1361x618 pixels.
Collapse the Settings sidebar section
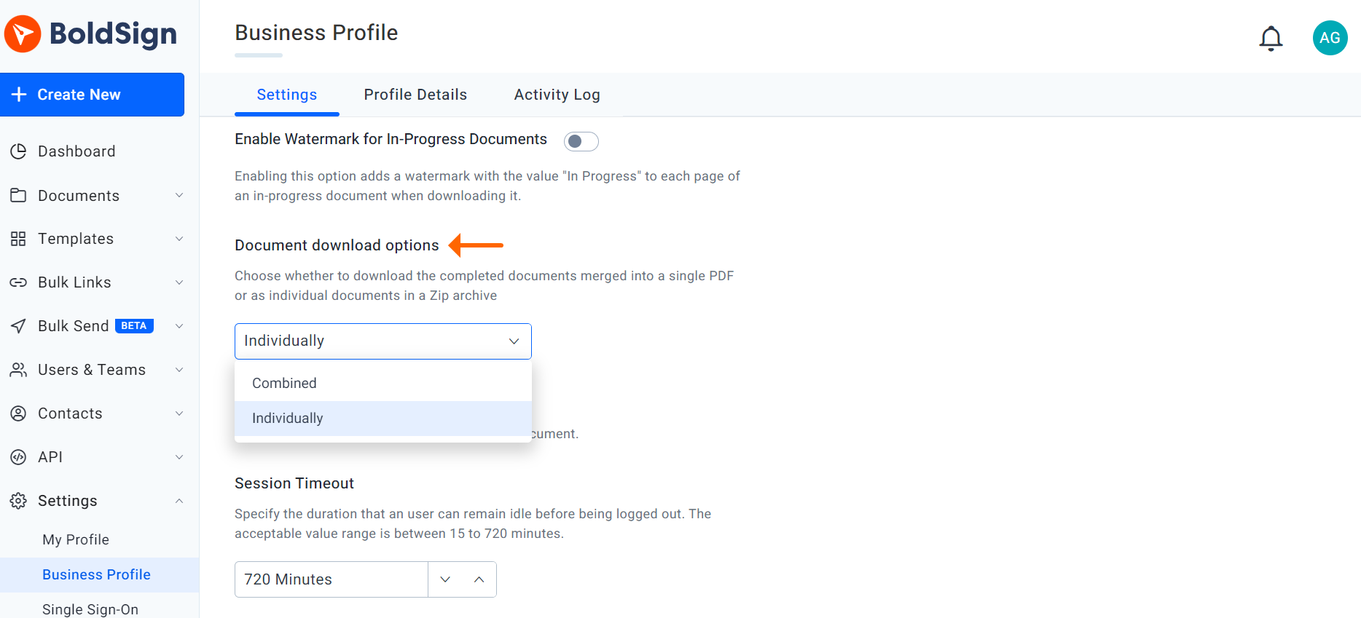pyautogui.click(x=179, y=501)
